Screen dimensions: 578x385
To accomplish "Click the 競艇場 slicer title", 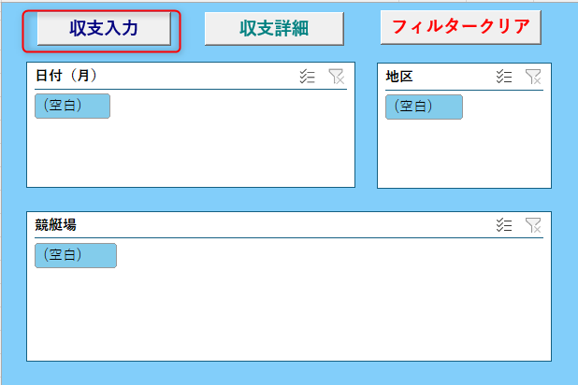I will [x=56, y=224].
